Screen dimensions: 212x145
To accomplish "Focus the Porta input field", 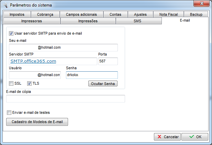I will pos(108,61).
